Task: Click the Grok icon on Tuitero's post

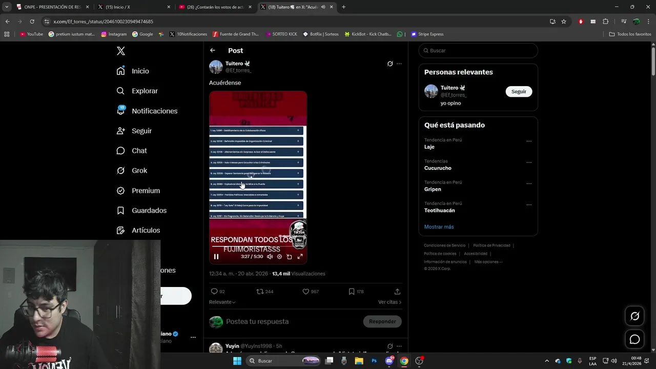Action: [390, 64]
